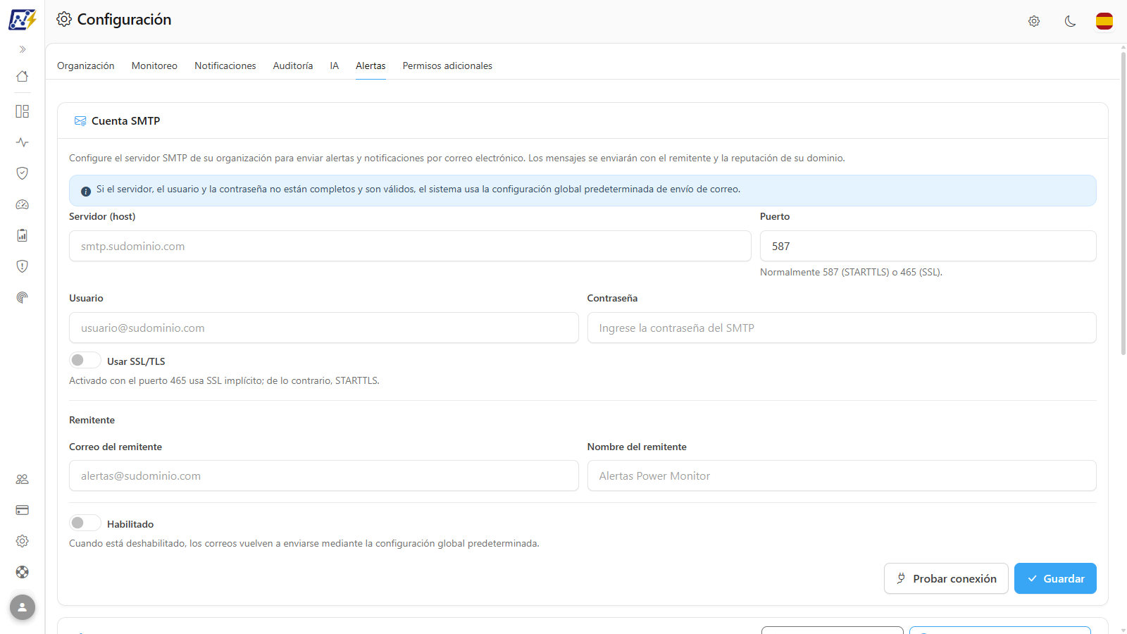Image resolution: width=1127 pixels, height=634 pixels.
Task: Focus the Usuario input field
Action: (x=324, y=328)
